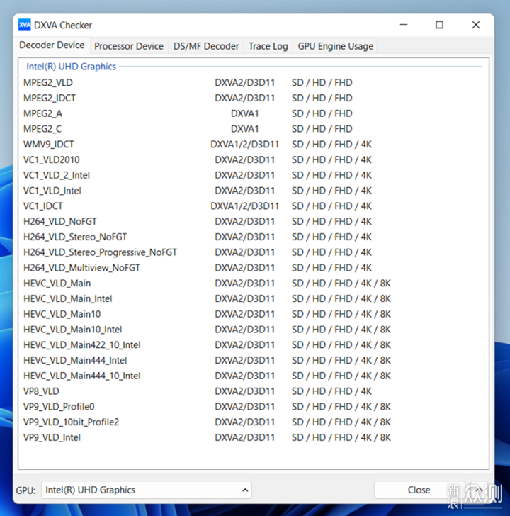Image resolution: width=510 pixels, height=516 pixels.
Task: Select the HEVC_VLD_Main444_10_Intel row
Action: [253, 376]
